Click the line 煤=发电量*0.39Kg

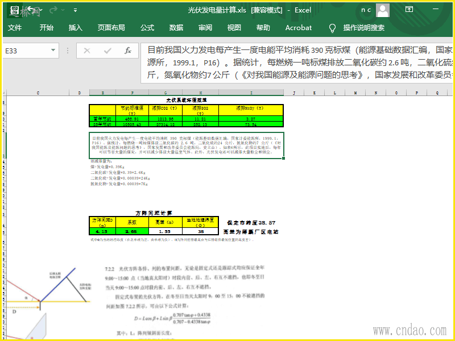[x=107, y=167]
